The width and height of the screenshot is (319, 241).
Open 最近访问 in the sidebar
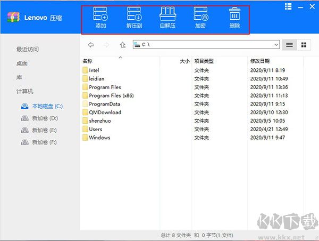click(28, 49)
